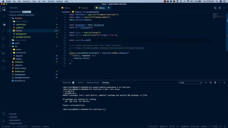
Task: Open Source Control view in activity bar
Action: pos(4,23)
